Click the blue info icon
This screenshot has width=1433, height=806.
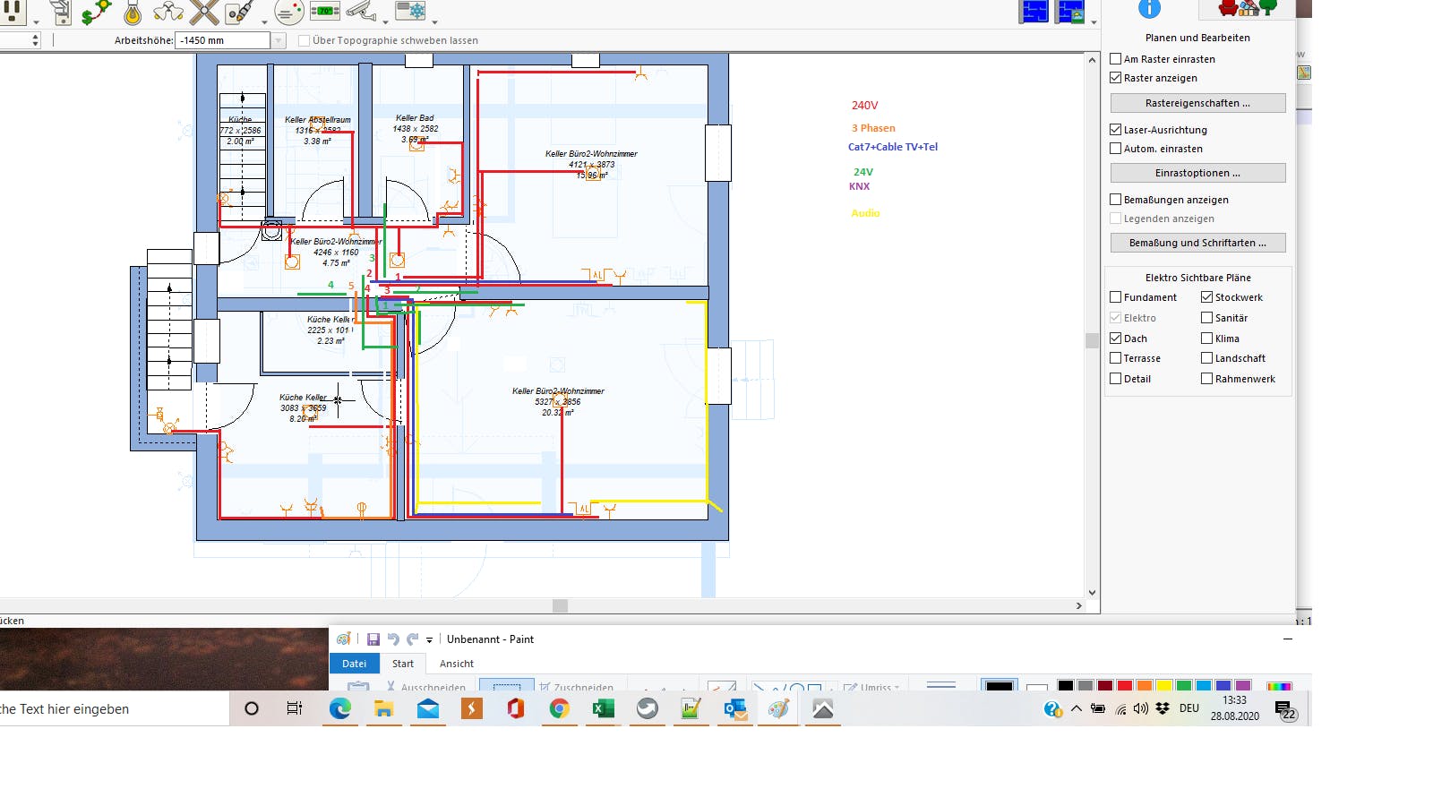1149,9
